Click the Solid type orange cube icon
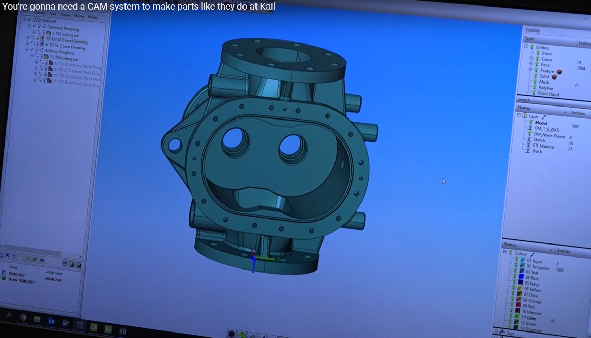 tap(554, 77)
